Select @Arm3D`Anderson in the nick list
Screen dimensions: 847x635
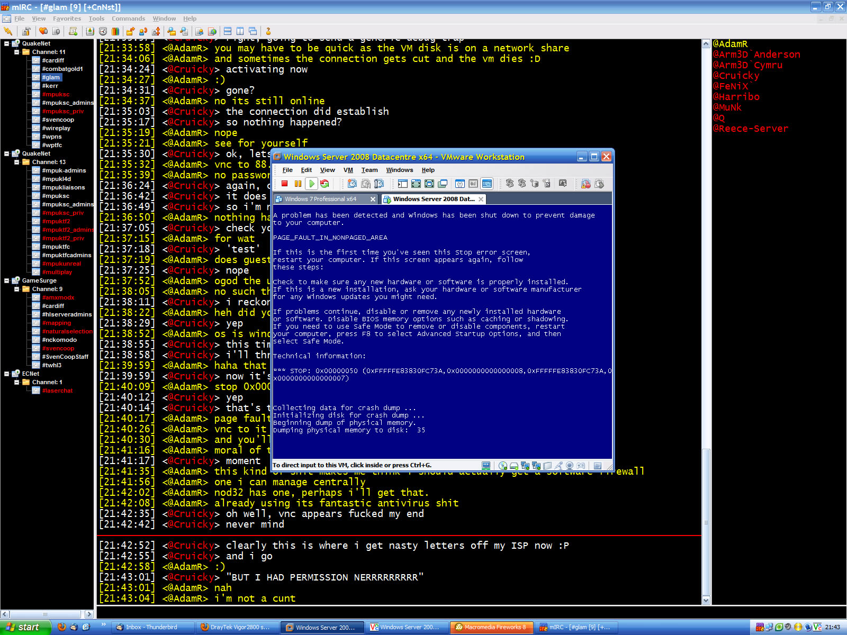point(756,55)
